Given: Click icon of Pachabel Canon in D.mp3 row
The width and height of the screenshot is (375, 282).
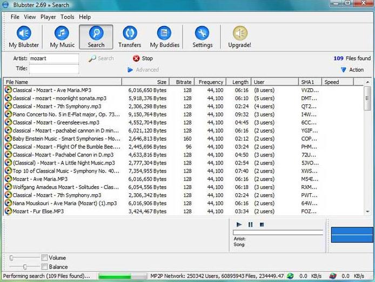Looking at the screenshot, I should [x=8, y=155].
